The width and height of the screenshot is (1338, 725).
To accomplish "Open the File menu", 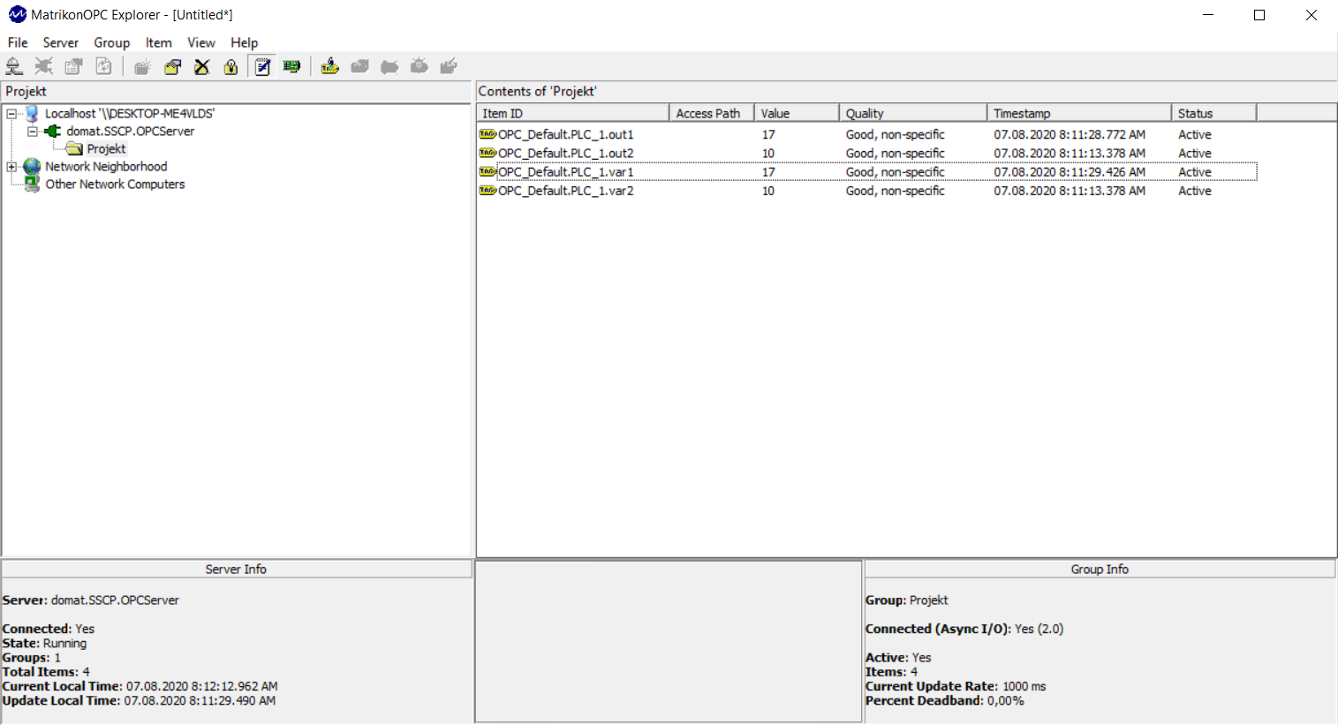I will pyautogui.click(x=18, y=42).
